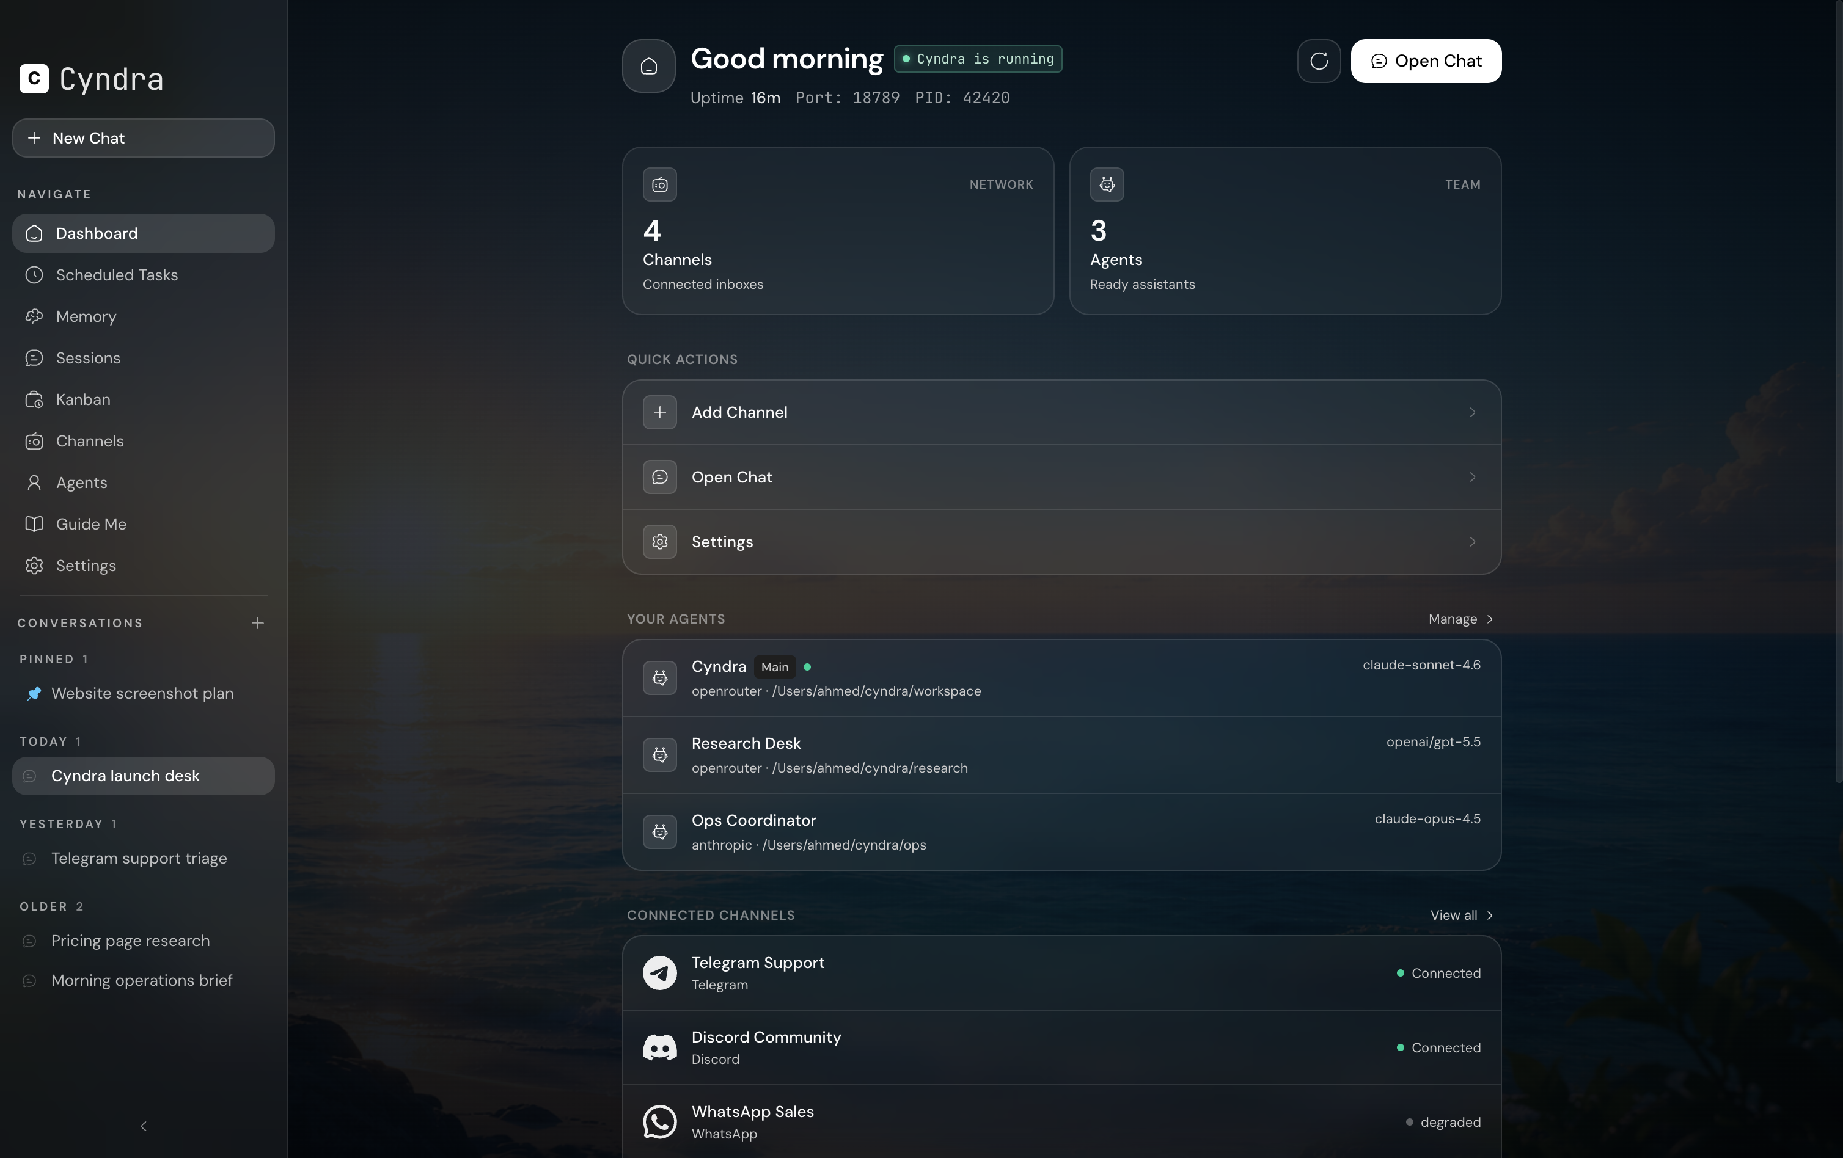Click the chevron on the Settings quick action row
The image size is (1843, 1158).
point(1472,542)
